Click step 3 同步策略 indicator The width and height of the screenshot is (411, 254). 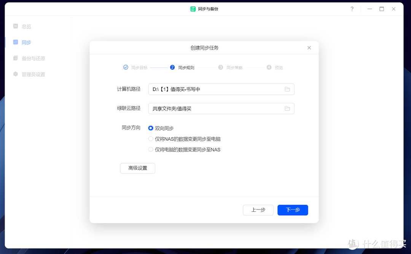click(x=220, y=67)
